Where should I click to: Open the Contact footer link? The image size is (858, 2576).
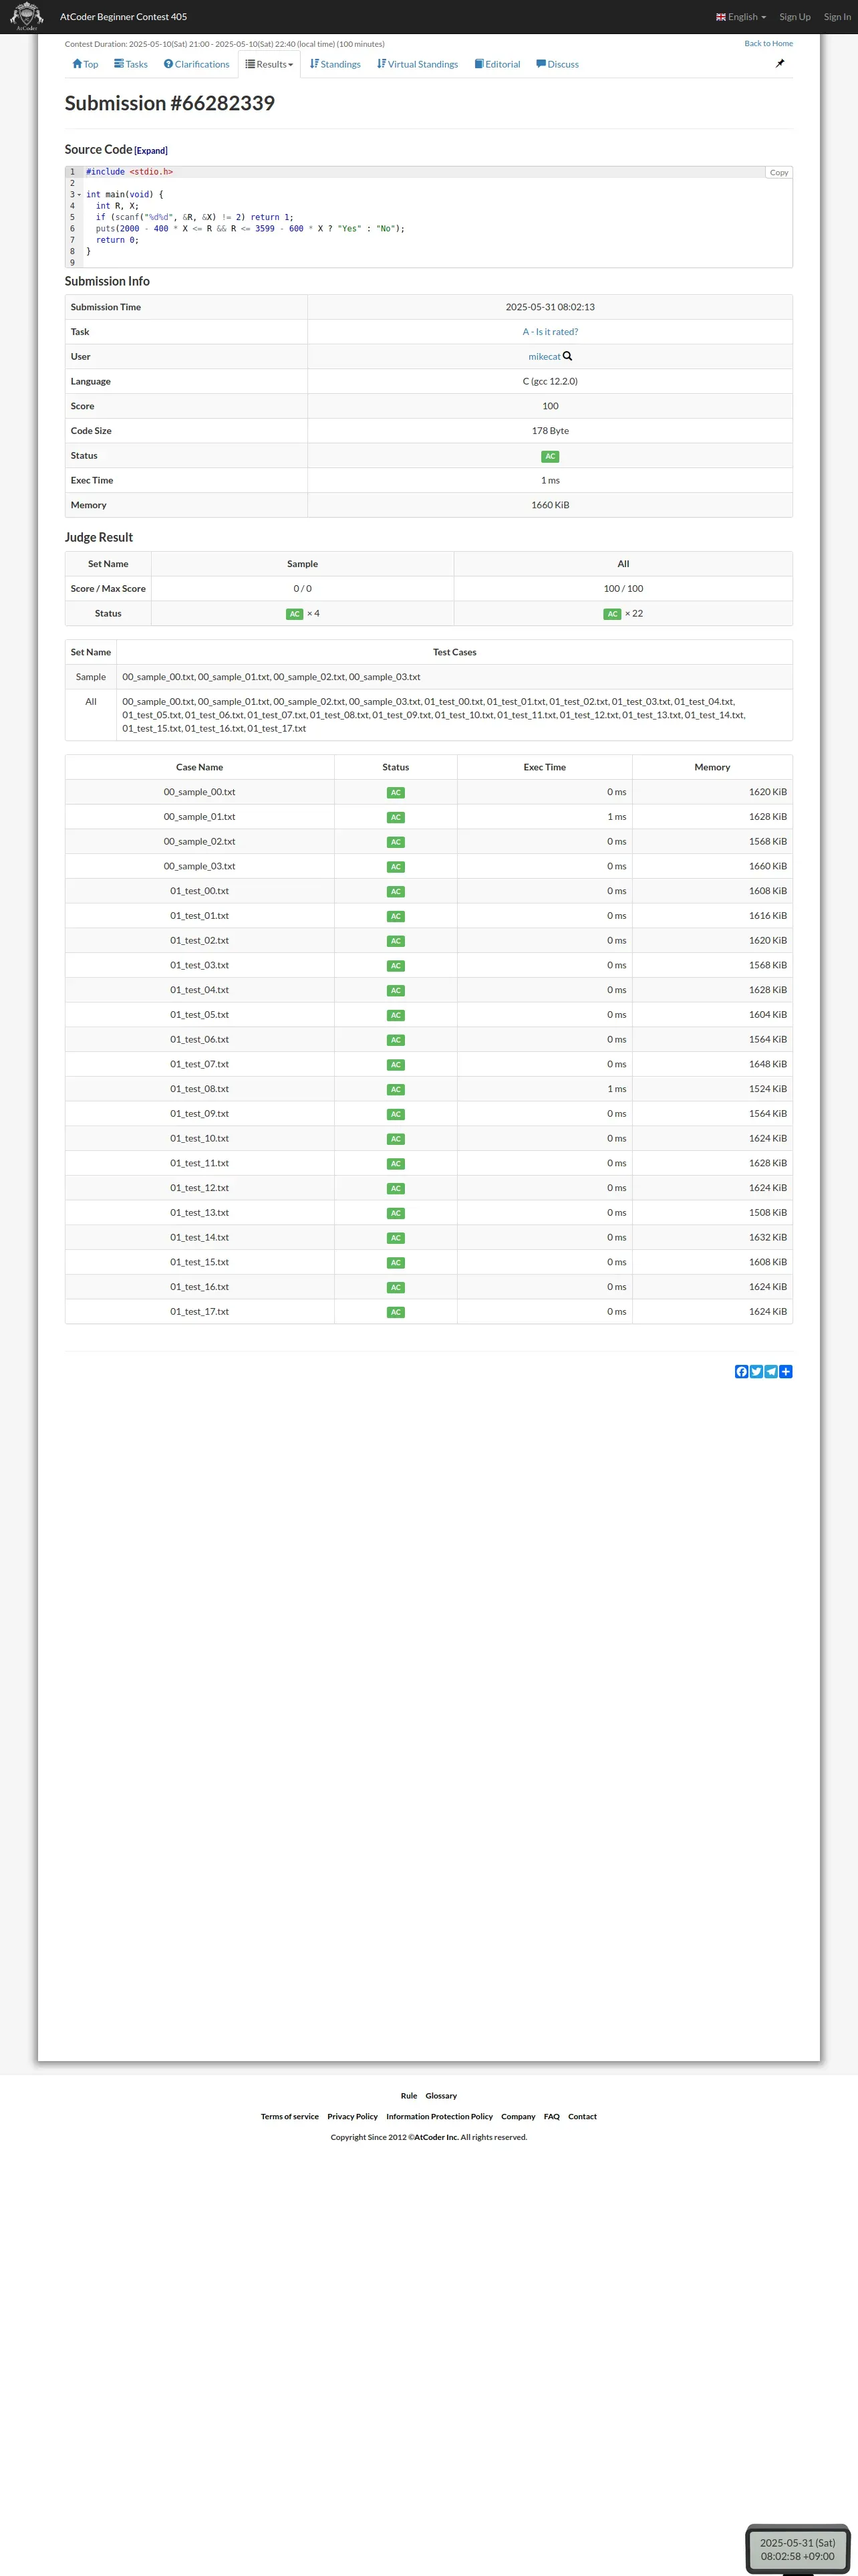point(582,2116)
